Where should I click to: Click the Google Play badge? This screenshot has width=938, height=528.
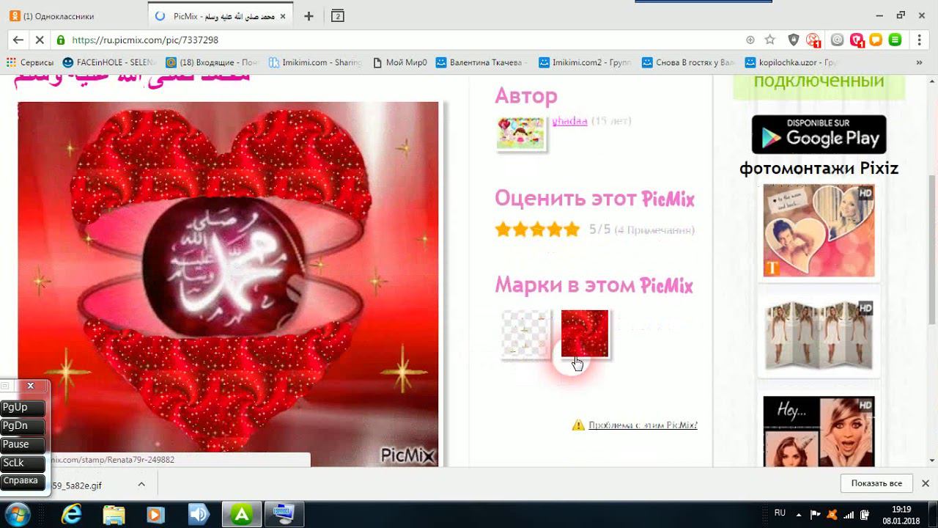click(x=819, y=134)
